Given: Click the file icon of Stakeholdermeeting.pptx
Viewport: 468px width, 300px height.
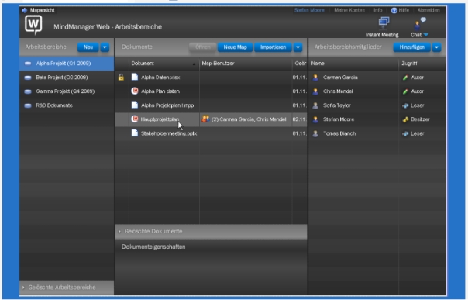Looking at the screenshot, I should click(x=135, y=133).
